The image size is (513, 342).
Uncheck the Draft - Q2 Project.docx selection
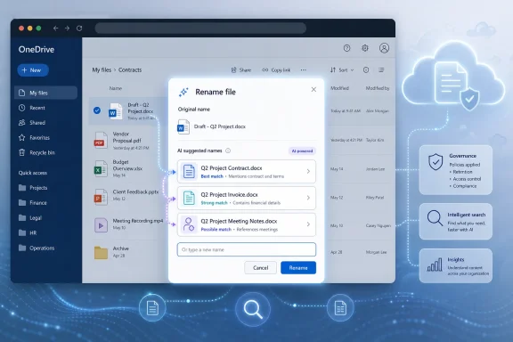pos(97,110)
